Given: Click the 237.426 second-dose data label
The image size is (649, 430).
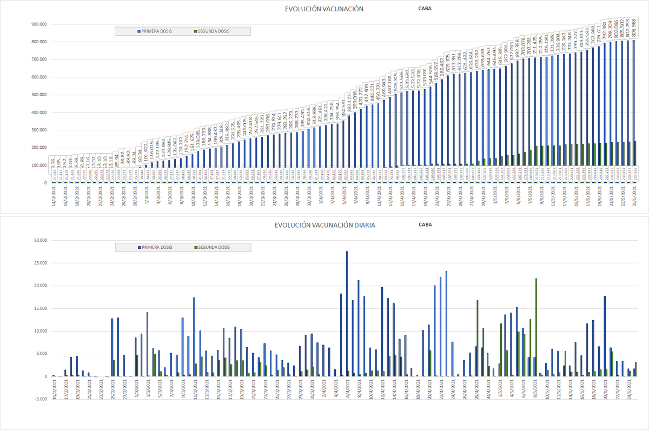Looking at the screenshot, I should coord(634,174).
